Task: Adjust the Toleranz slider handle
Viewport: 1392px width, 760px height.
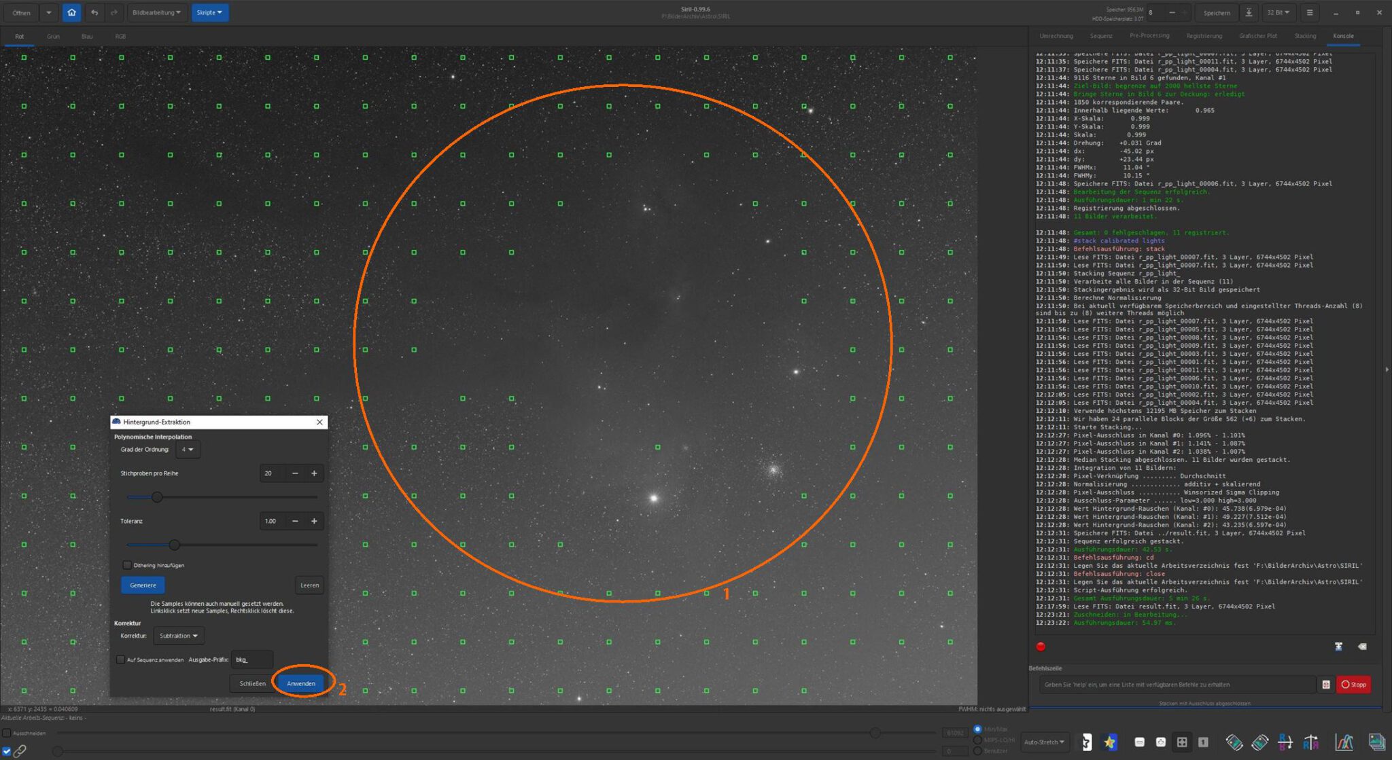Action: coord(175,545)
